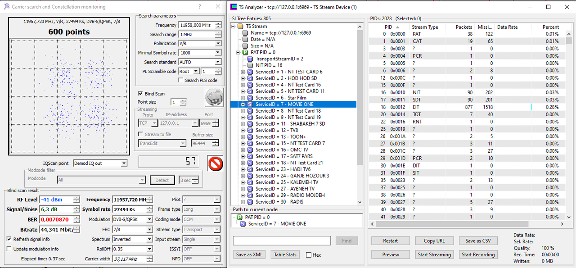Expand ServiceID = 12 TV8 node
576x268 pixels.
(x=243, y=131)
